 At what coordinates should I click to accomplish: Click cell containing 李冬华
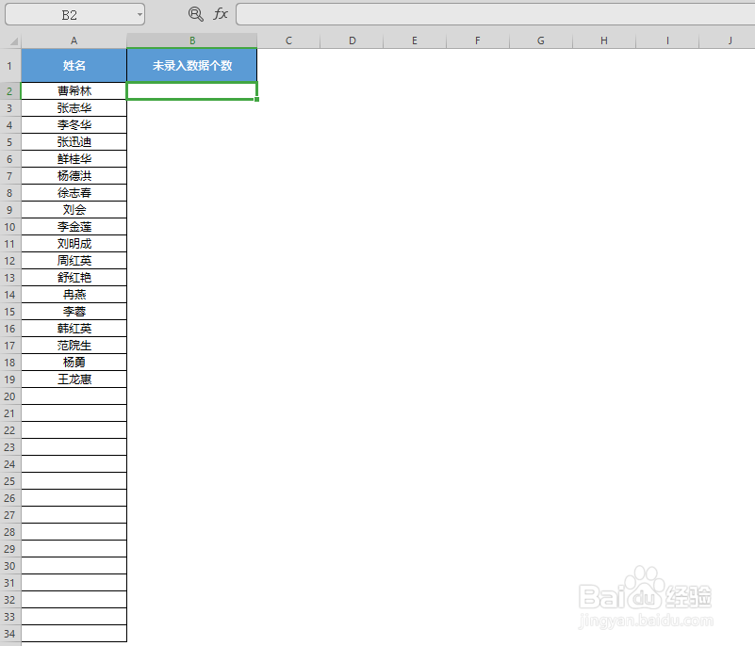(74, 125)
